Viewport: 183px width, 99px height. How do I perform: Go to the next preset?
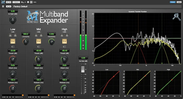click(10, 7)
